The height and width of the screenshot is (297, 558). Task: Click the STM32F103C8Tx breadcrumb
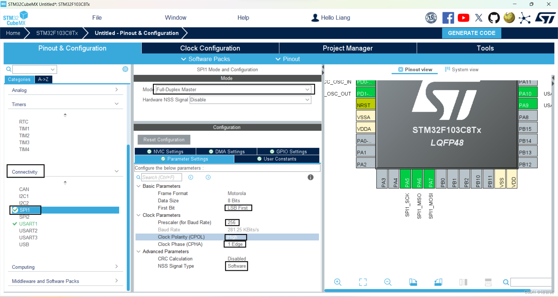pos(57,33)
